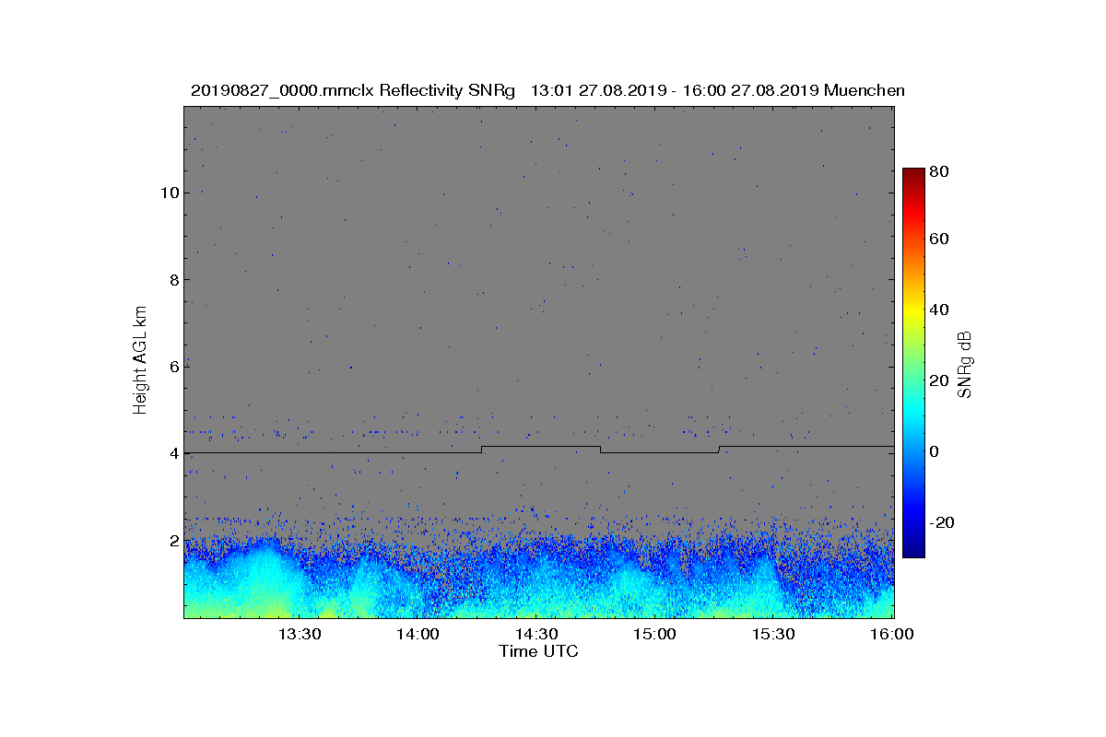Click the colorbar value 60

coord(940,239)
